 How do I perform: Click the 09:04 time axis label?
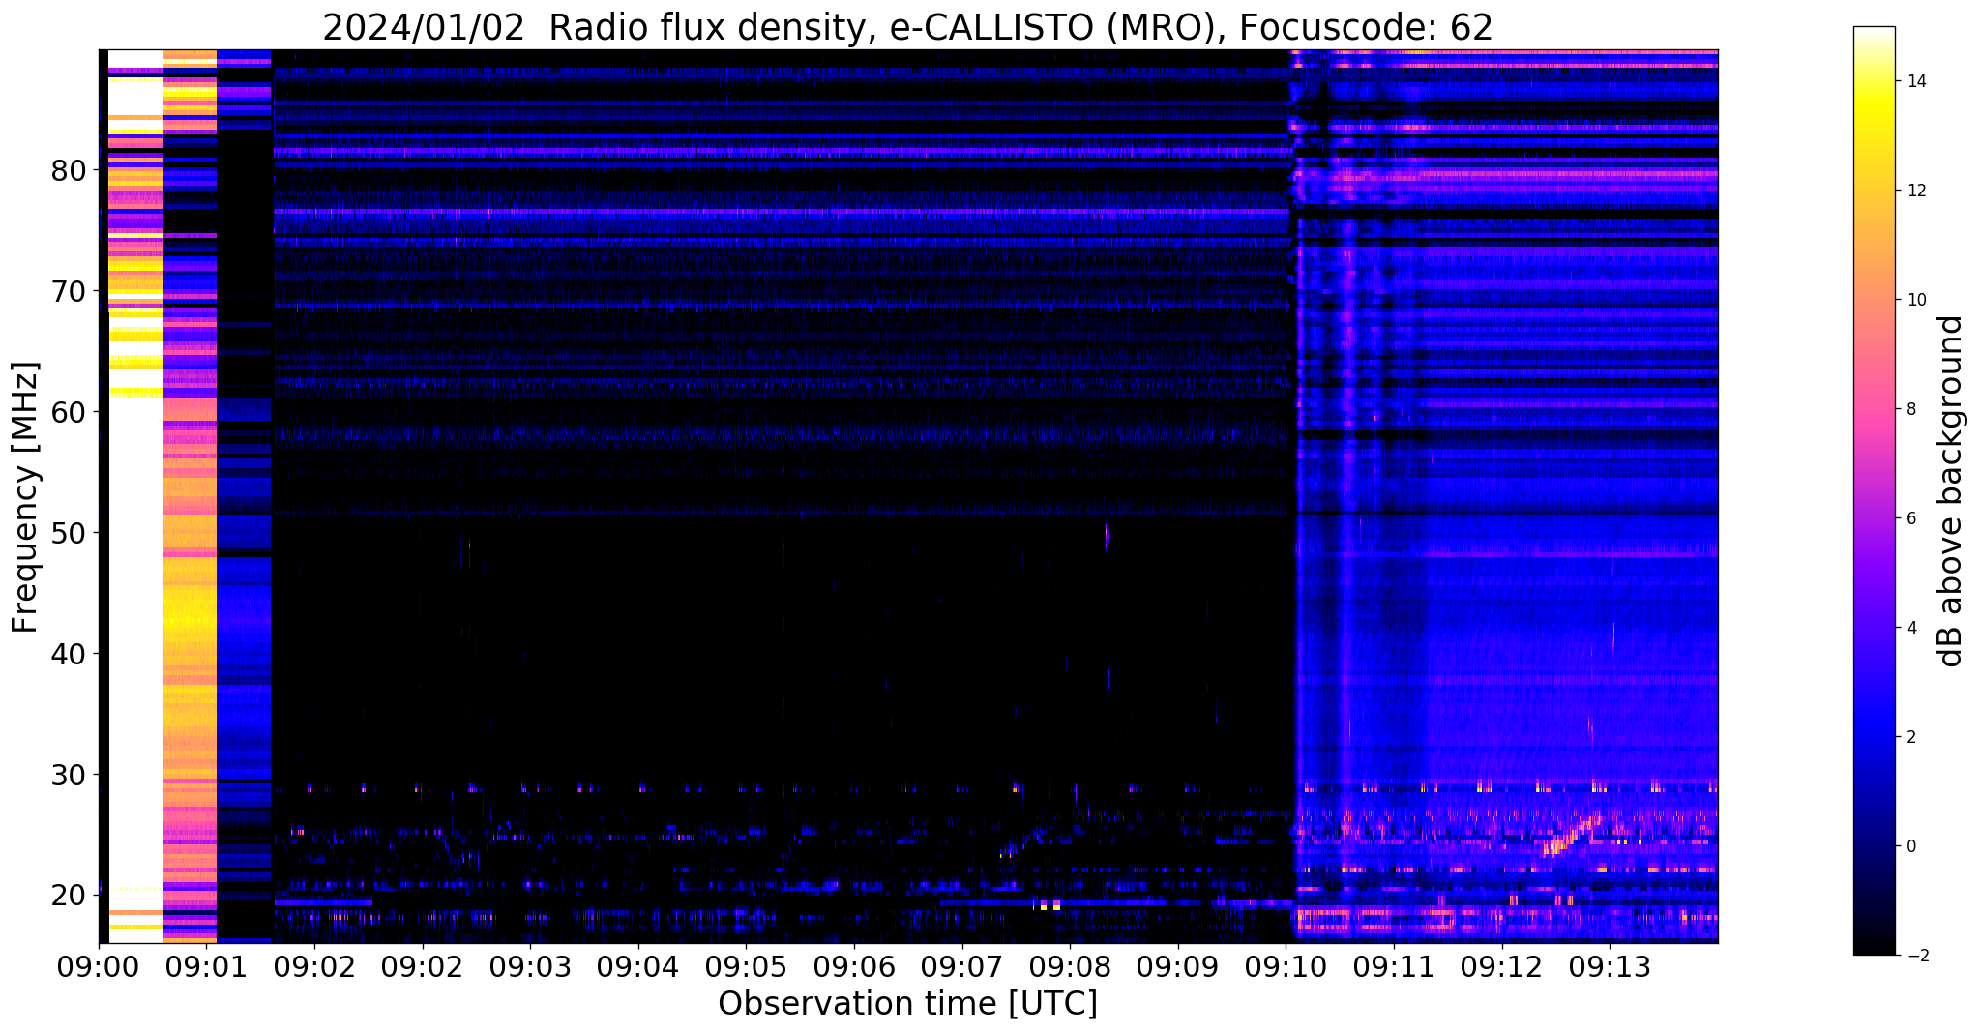tap(638, 965)
